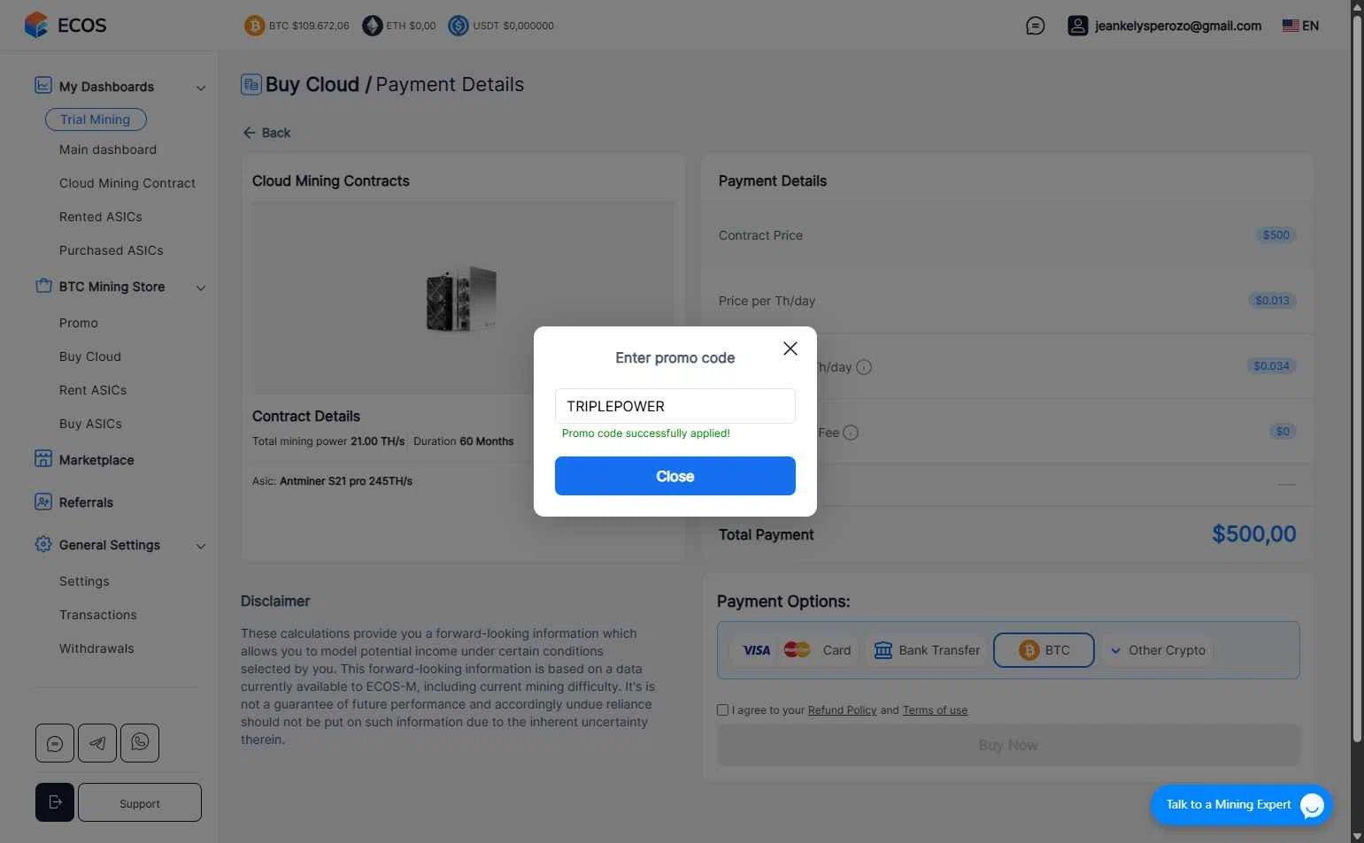Click the USDT price coin icon

point(459,26)
